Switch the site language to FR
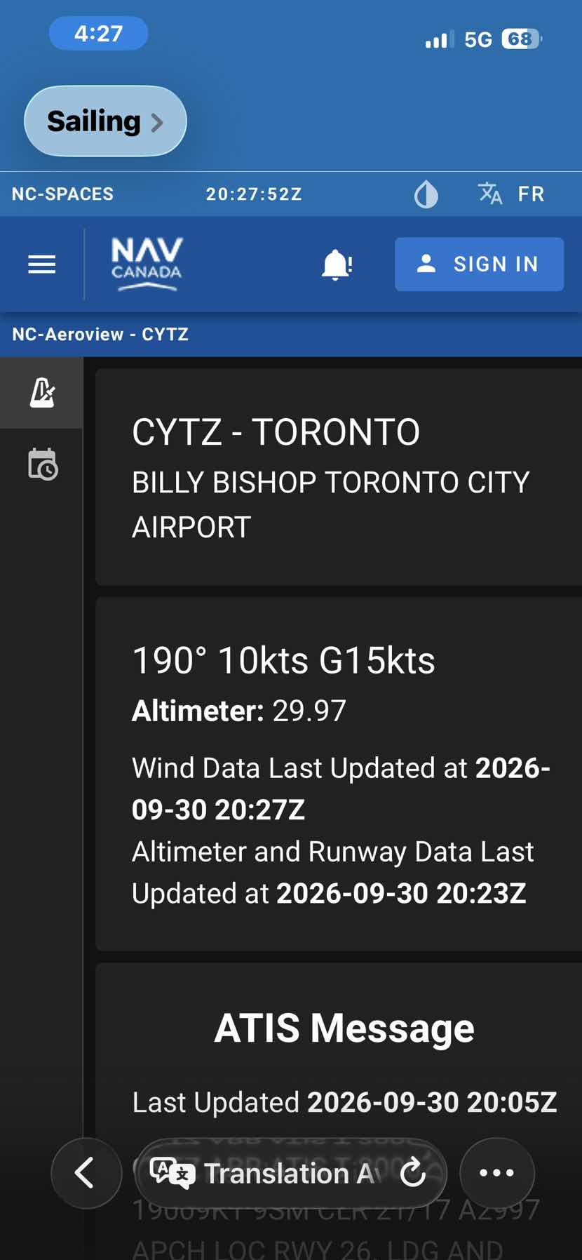 (x=531, y=194)
